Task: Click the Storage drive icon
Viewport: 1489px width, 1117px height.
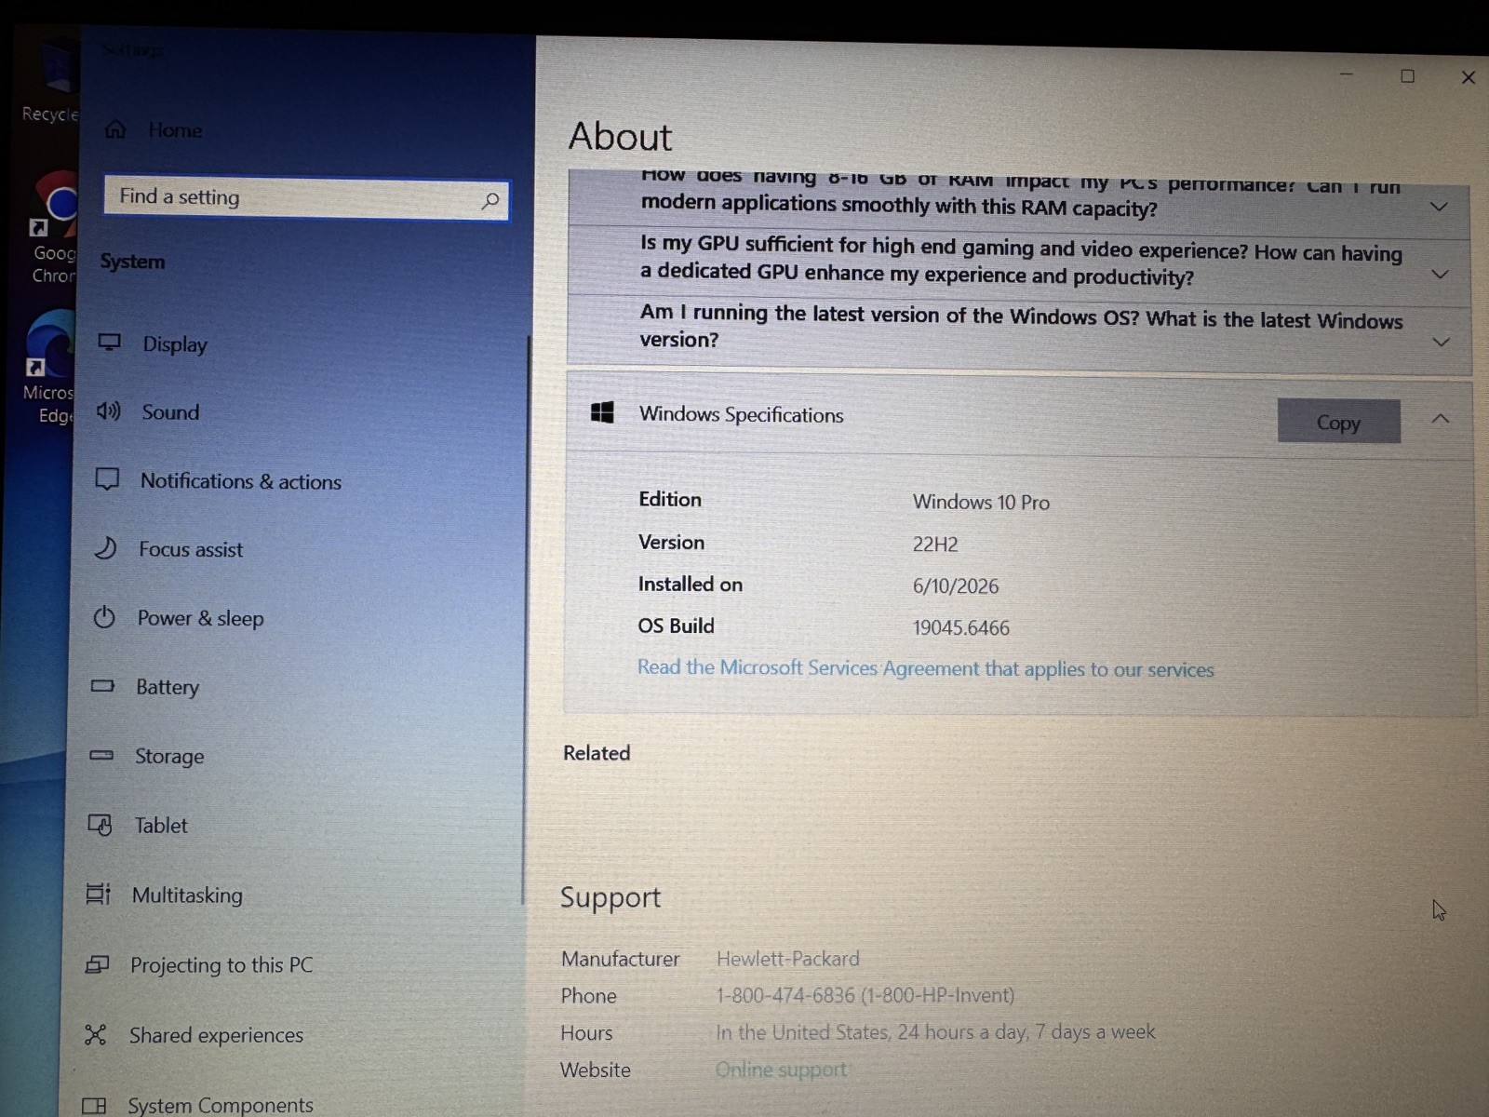Action: 101,755
